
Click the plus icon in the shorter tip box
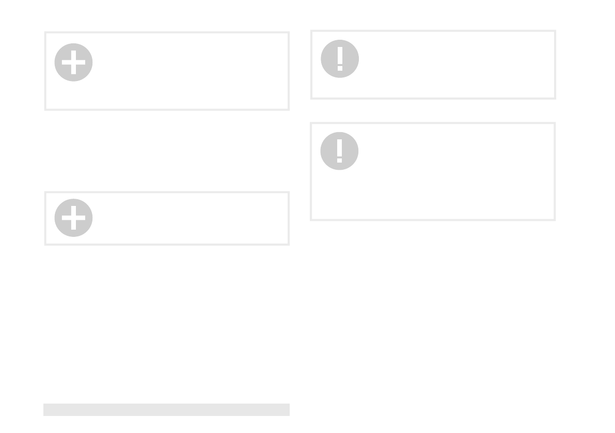73,218
